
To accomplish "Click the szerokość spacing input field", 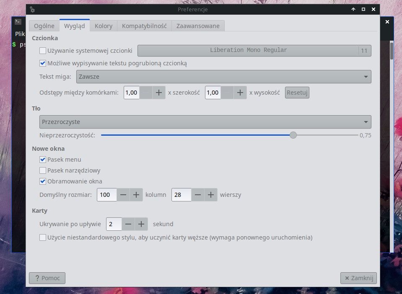I will click(132, 93).
